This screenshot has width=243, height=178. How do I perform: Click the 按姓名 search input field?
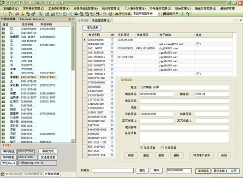(x=113, y=171)
